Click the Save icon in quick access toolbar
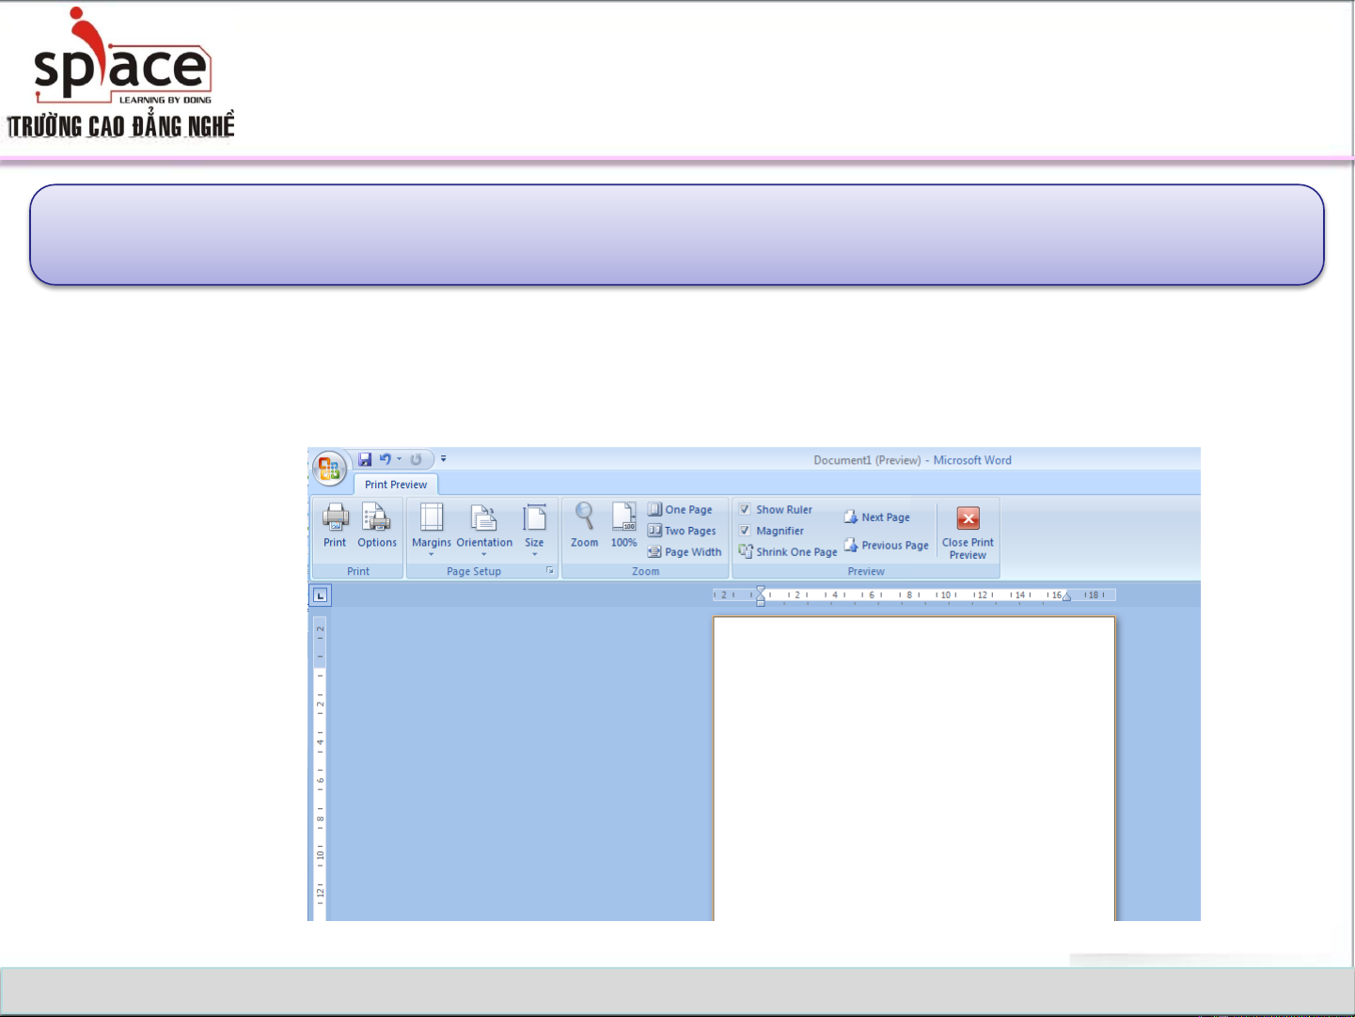Viewport: 1355px width, 1017px height. point(365,460)
